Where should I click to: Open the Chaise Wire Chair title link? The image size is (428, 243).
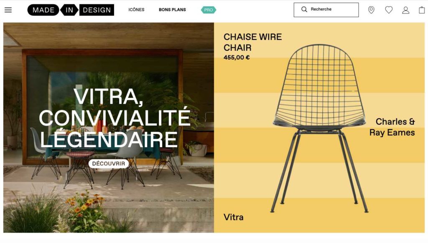[252, 42]
